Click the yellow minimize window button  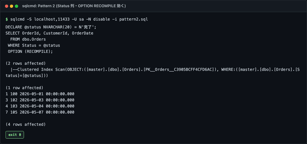point(11,6)
